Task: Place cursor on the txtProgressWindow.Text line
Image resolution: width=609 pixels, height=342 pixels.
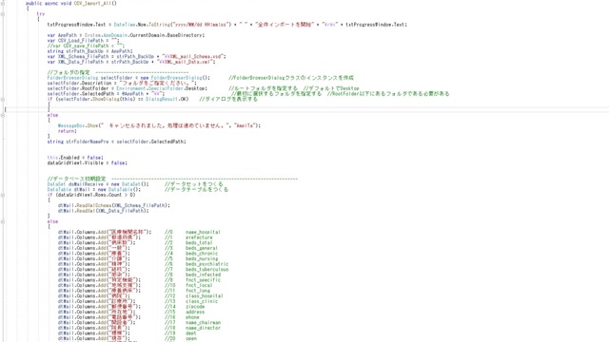Action: click(x=227, y=25)
